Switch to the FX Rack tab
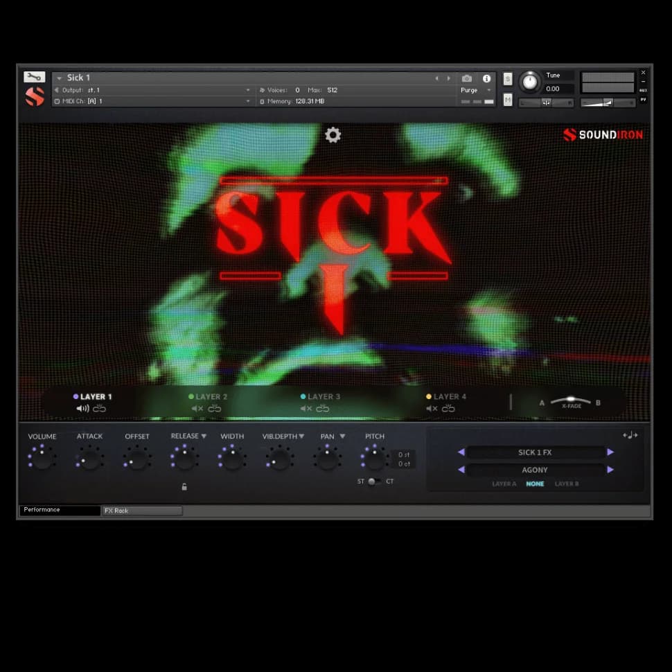This screenshot has height=672, width=672. (x=141, y=511)
